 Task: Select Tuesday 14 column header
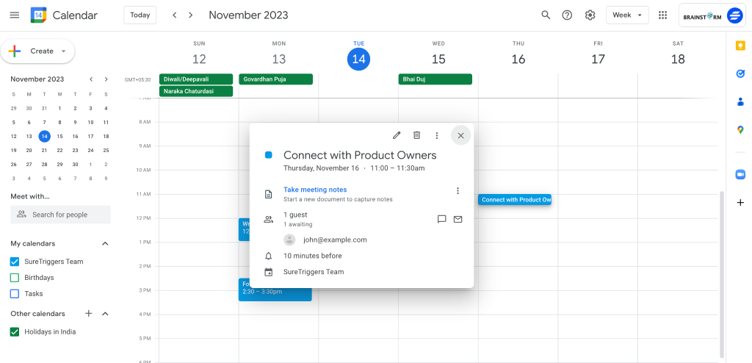358,54
